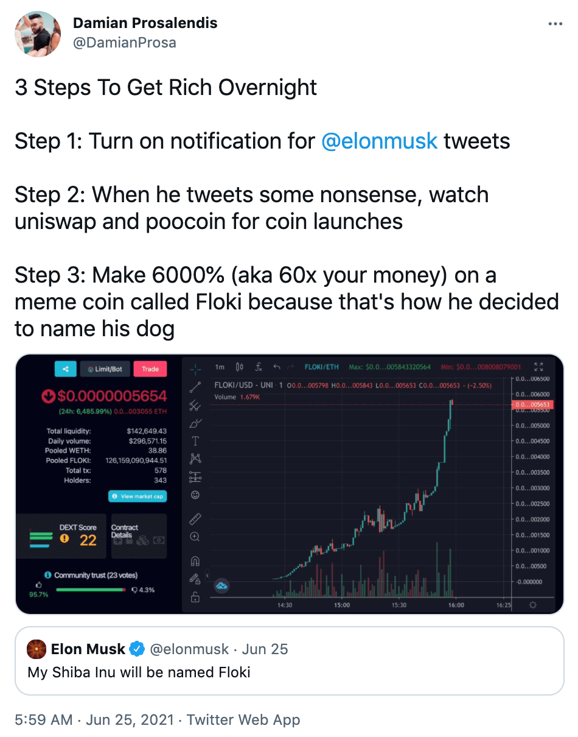This screenshot has width=578, height=737.
Task: Open the candlestick chart style dropdown
Action: (239, 367)
